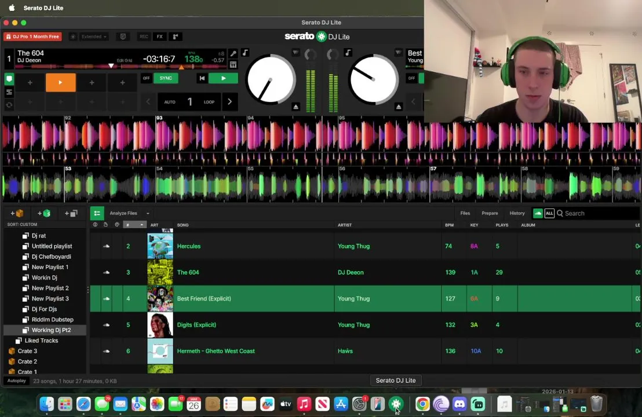The image size is (642, 417).
Task: Add a new crate
Action: (17, 213)
